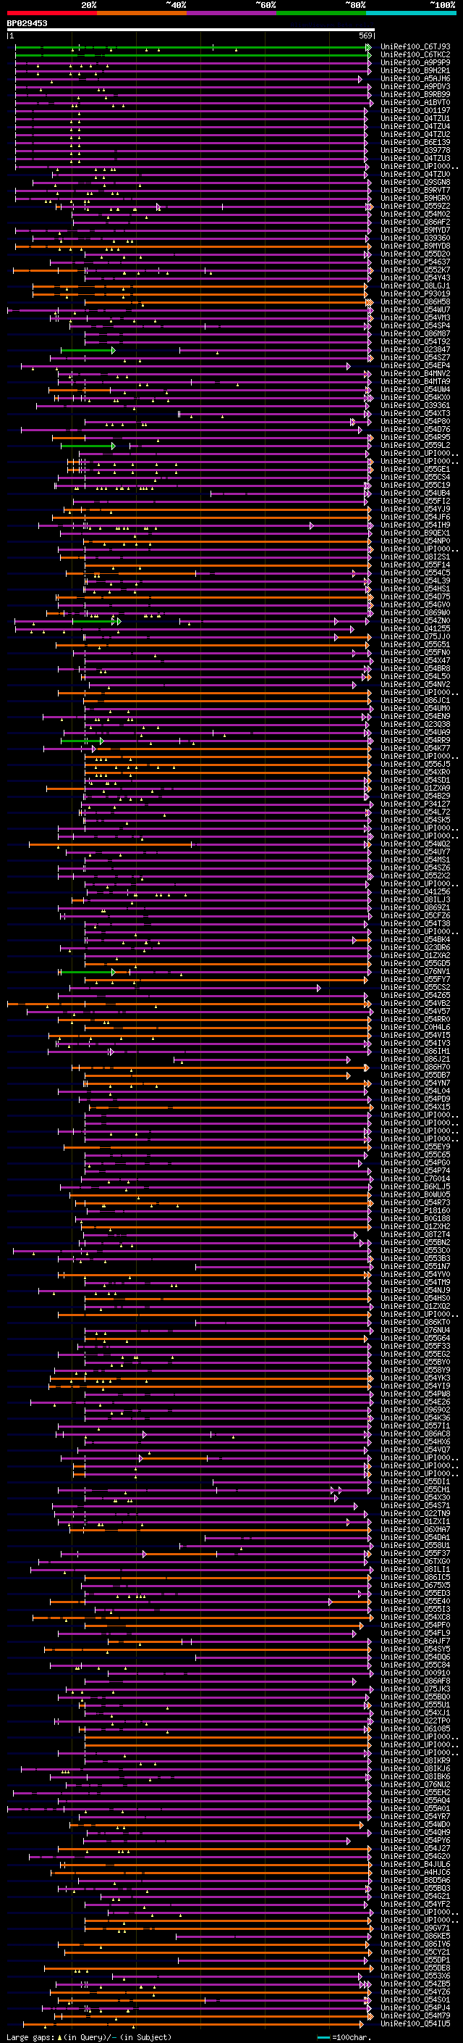This screenshot has height=2043, width=463.
Task: Click the =100char. scale legend
Action: [344, 2036]
